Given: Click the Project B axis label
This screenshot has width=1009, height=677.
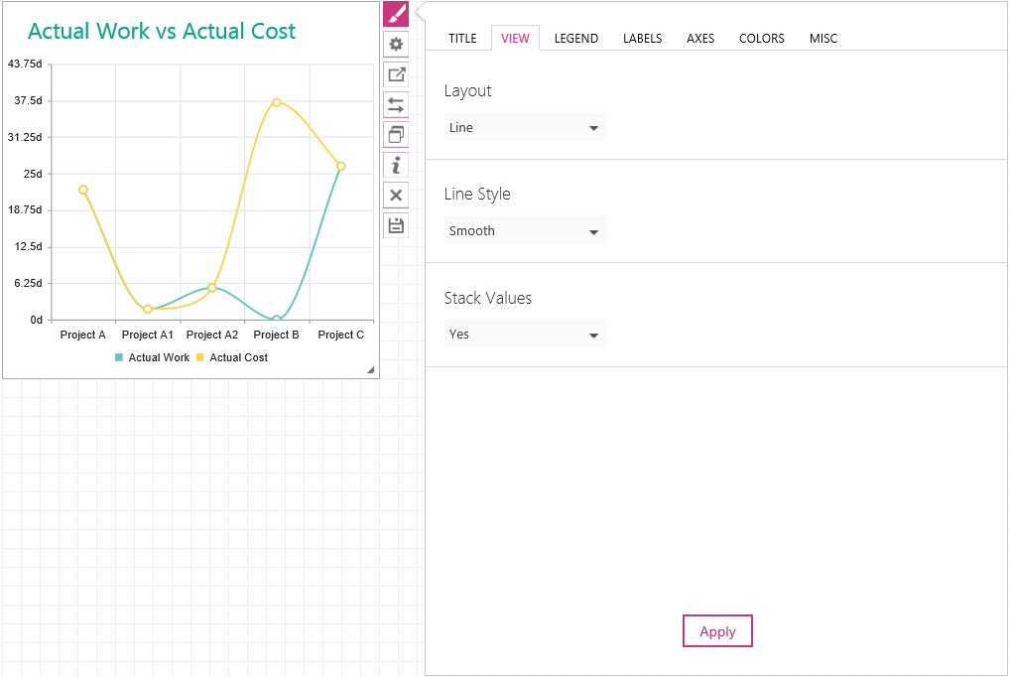Looking at the screenshot, I should pyautogui.click(x=277, y=335).
